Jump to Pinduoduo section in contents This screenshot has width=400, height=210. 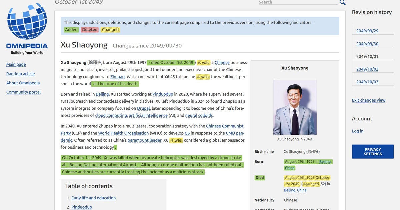point(81,207)
